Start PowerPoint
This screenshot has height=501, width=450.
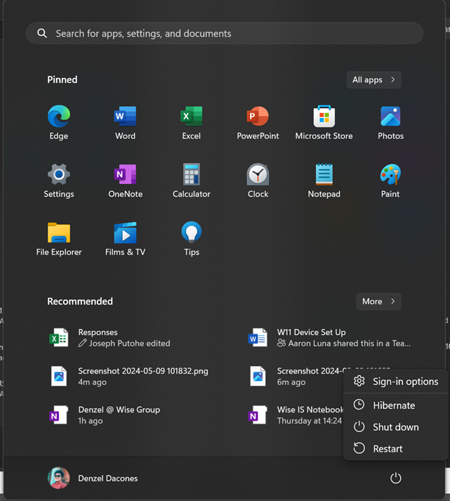[258, 122]
